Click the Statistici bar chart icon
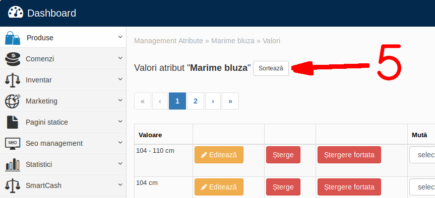435x198 pixels. point(13,164)
